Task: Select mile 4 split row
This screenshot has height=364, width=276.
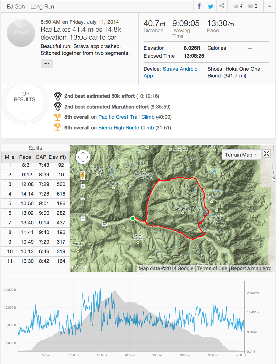Action: pyautogui.click(x=35, y=194)
